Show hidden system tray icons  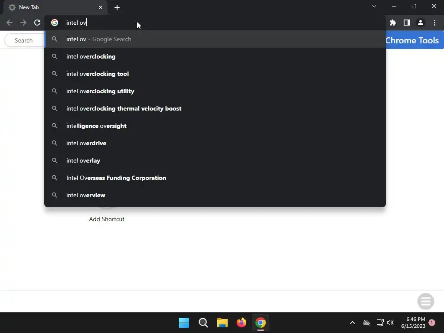353,323
